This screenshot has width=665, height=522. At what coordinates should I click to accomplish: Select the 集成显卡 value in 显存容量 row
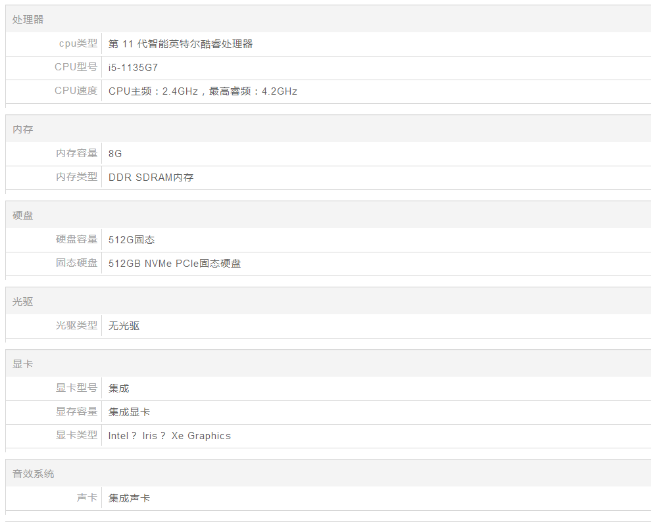[129, 412]
